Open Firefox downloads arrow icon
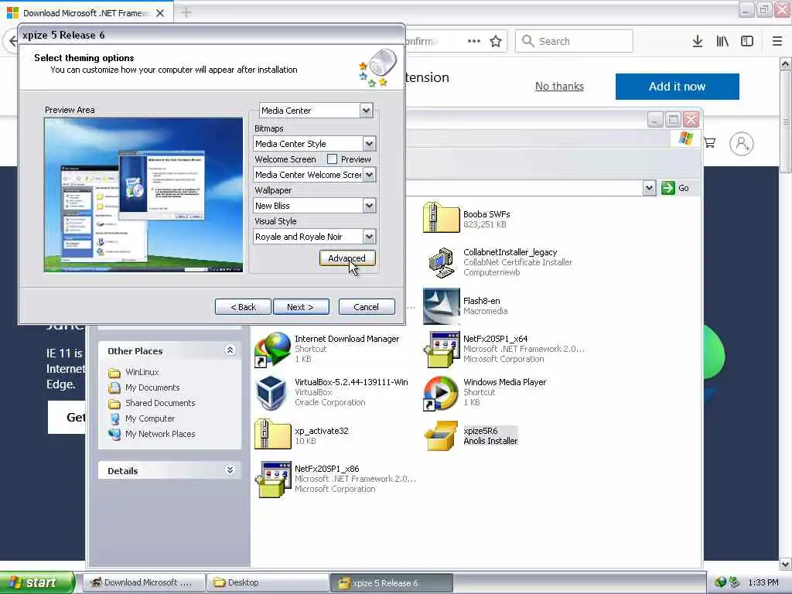 [x=697, y=42]
